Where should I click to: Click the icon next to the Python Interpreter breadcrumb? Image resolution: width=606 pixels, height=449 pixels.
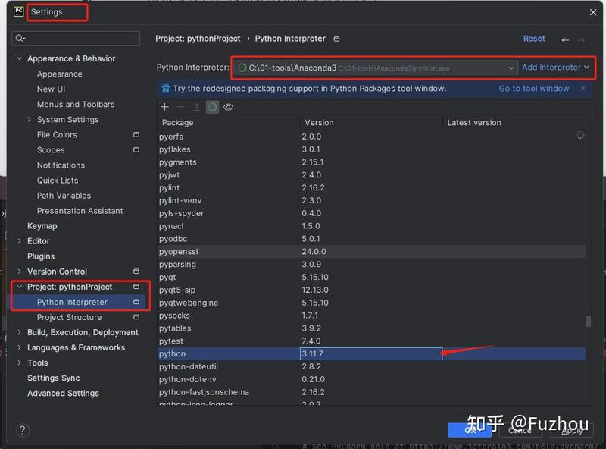[336, 39]
